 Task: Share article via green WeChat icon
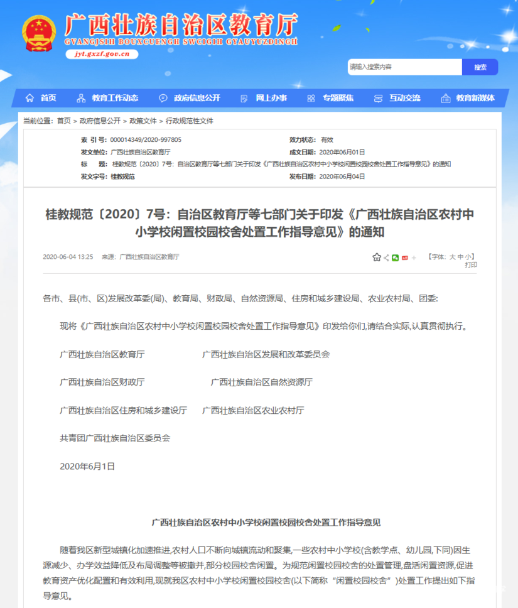pos(395,258)
